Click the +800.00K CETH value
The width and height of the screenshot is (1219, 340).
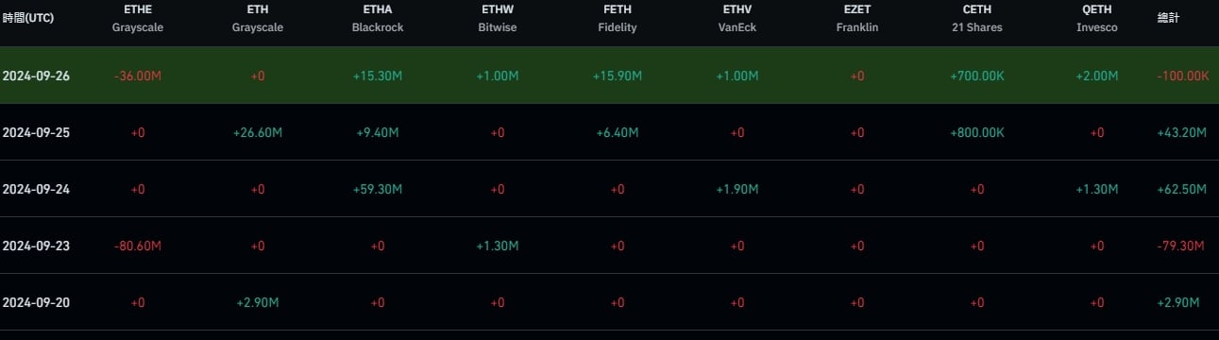tap(977, 132)
